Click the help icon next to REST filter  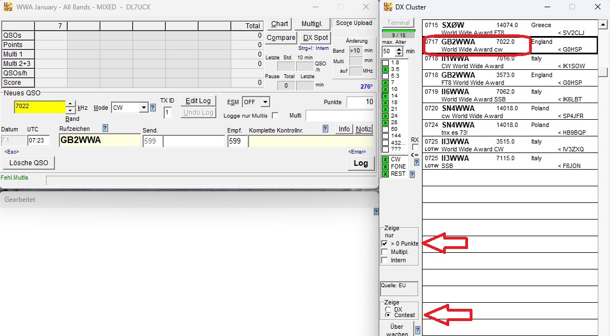pos(412,174)
